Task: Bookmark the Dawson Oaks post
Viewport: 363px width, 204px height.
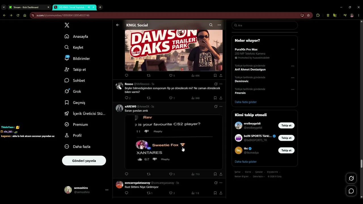Action: pos(215,75)
